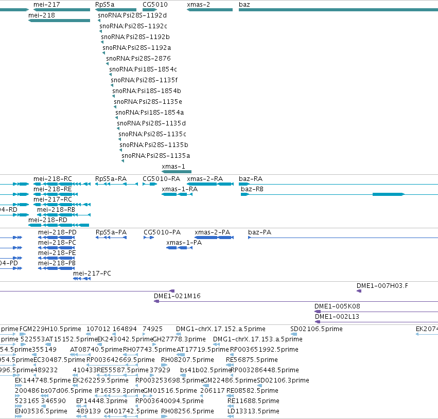Click the mei-218-RC transcript
The height and width of the screenshot is (419, 438).
click(62, 184)
